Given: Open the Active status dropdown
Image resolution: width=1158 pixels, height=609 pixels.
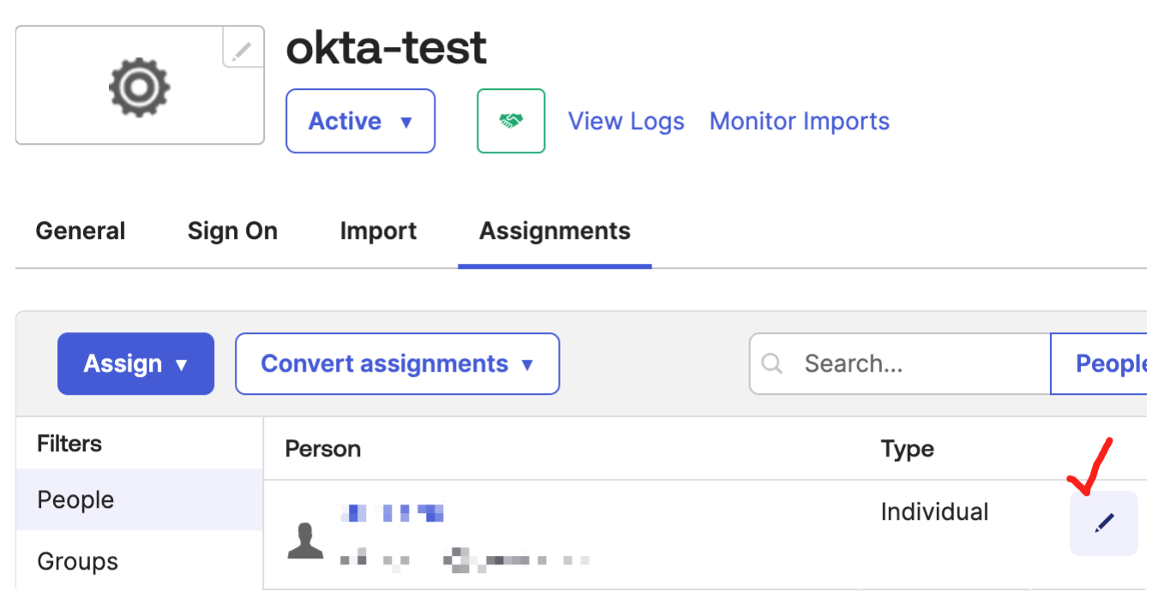Looking at the screenshot, I should click(x=361, y=121).
